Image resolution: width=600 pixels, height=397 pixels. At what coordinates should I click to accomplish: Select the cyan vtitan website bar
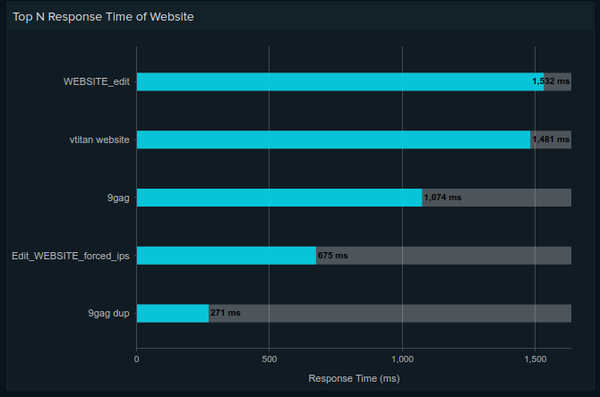pyautogui.click(x=331, y=139)
